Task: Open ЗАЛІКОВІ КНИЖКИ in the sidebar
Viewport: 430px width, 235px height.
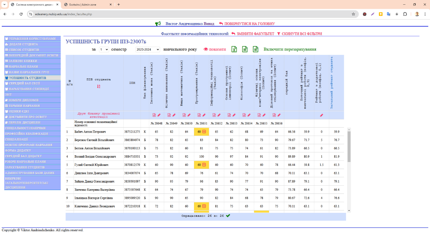Action: point(32,61)
